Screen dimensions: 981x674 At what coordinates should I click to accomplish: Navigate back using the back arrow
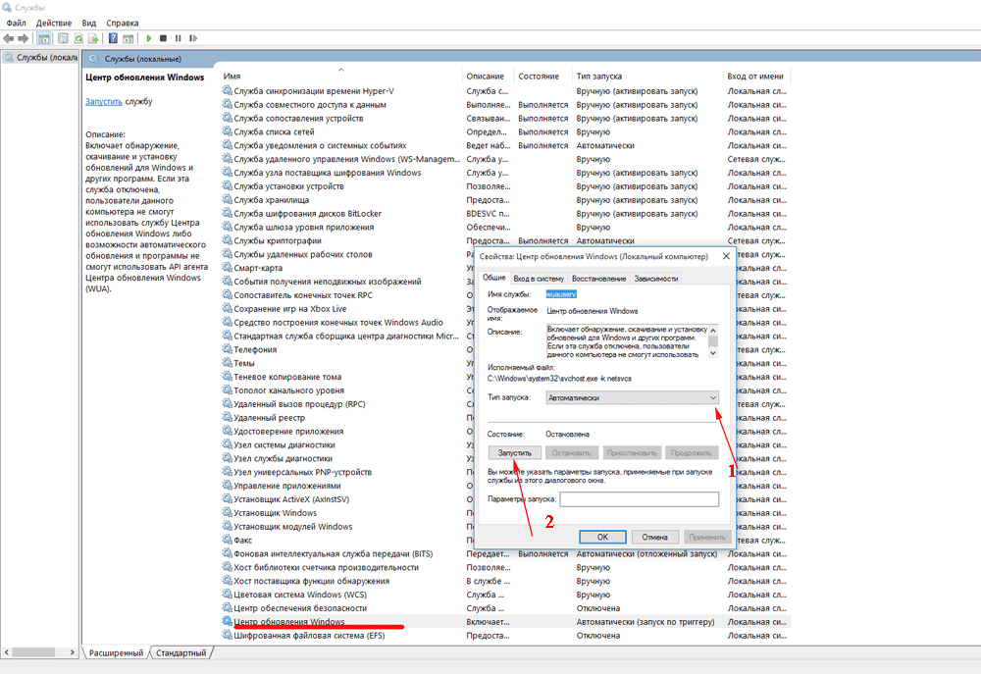[8, 38]
